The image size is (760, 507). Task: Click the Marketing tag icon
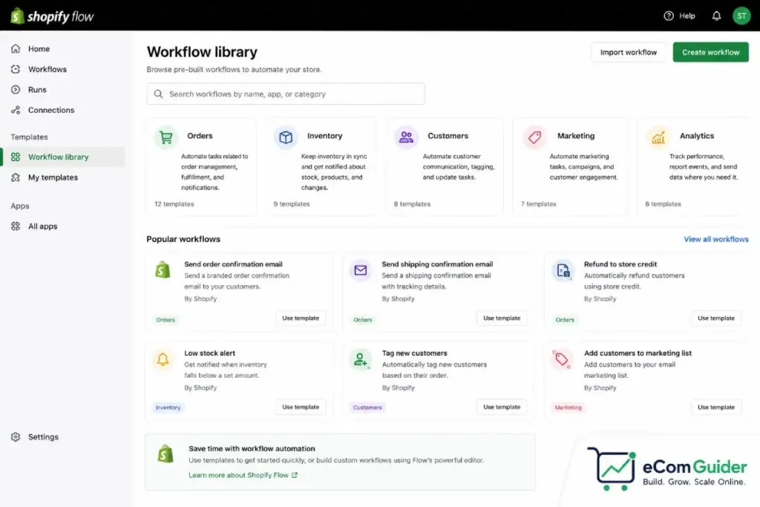pos(534,137)
